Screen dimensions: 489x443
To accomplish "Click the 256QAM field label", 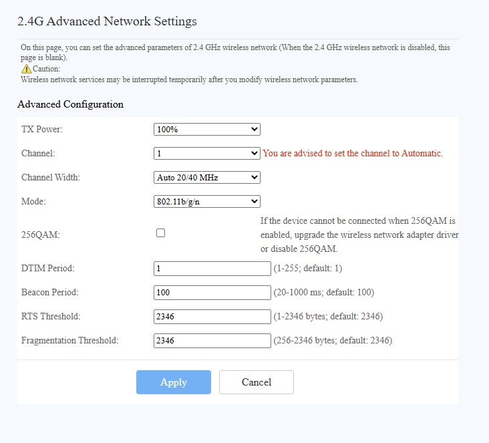I will click(39, 233).
